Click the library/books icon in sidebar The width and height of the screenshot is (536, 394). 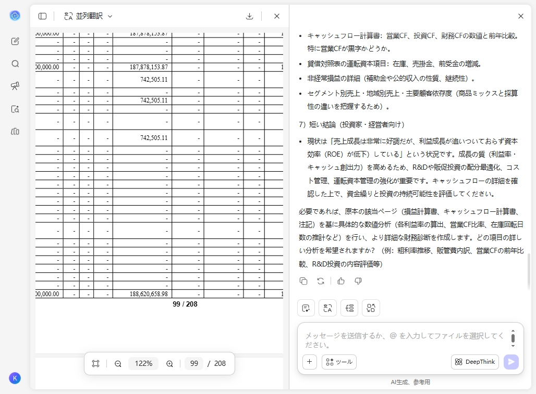15,132
